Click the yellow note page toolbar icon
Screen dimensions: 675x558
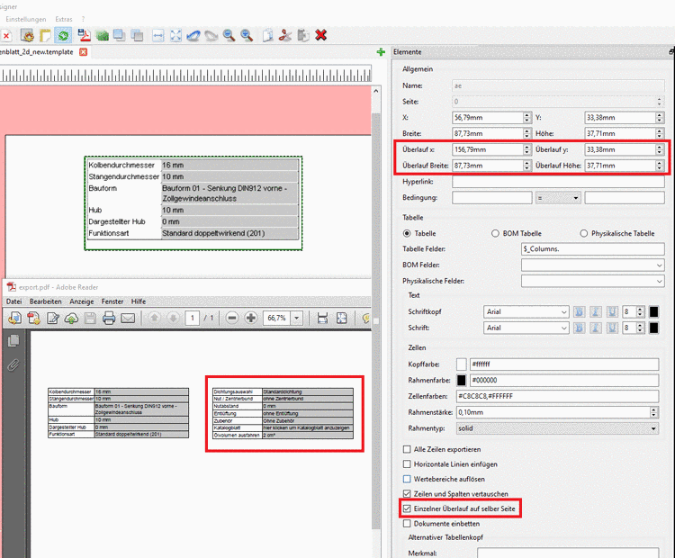pyautogui.click(x=45, y=35)
